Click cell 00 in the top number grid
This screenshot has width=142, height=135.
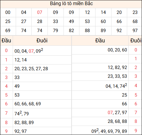pyautogui.click(x=8, y=12)
